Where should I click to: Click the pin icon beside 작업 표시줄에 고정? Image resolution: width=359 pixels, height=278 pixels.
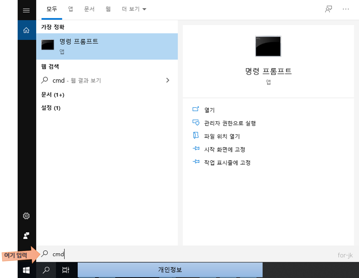coord(196,162)
